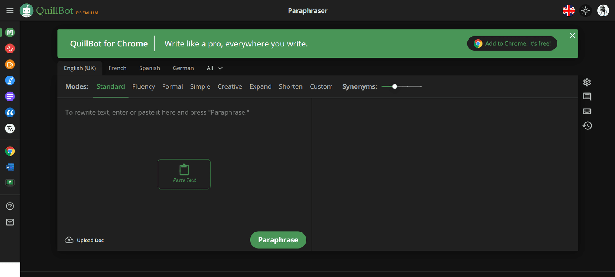
Task: Open the paraphrase history clock icon
Action: pos(587,125)
